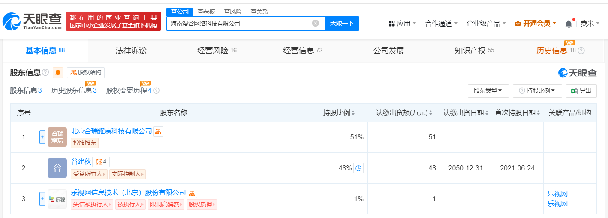Switch to the 法律诉讼 tab
The height and width of the screenshot is (218, 608).
(x=131, y=51)
